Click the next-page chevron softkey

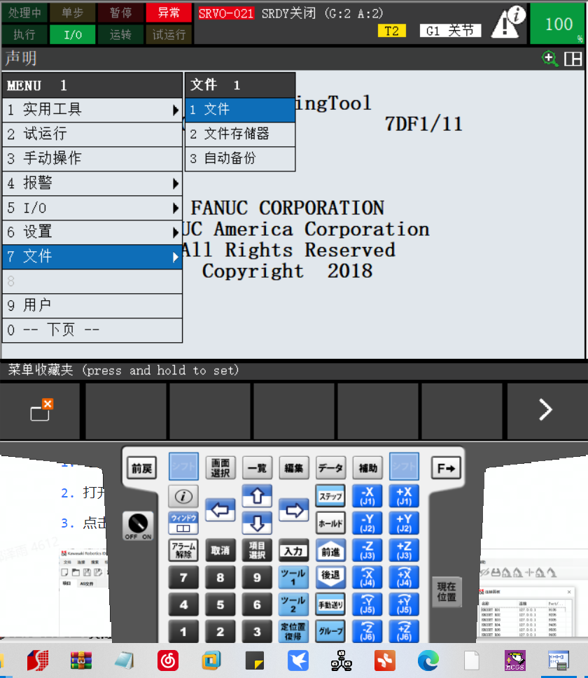click(545, 410)
